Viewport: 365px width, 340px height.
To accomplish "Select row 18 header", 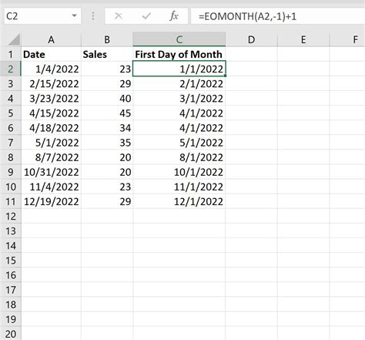I will (x=11, y=305).
